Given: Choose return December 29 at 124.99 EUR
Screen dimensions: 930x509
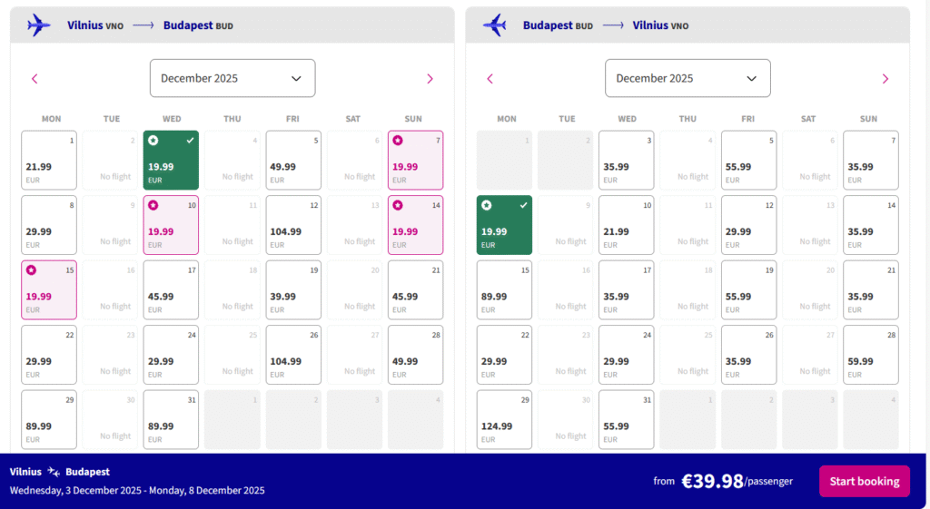Looking at the screenshot, I should (504, 420).
